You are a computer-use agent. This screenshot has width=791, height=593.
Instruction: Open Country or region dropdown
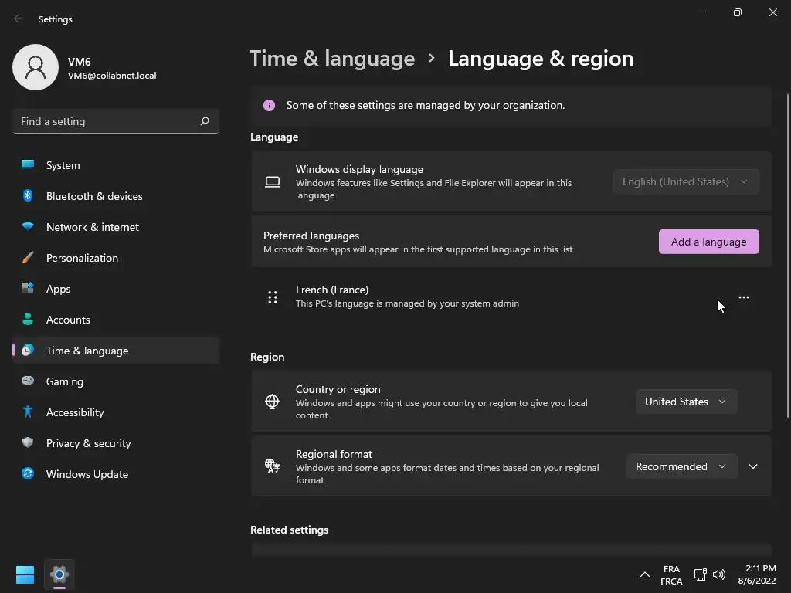tap(685, 402)
